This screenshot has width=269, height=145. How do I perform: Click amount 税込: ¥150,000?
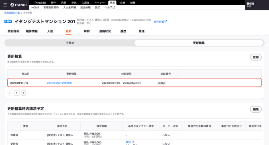tap(92, 143)
